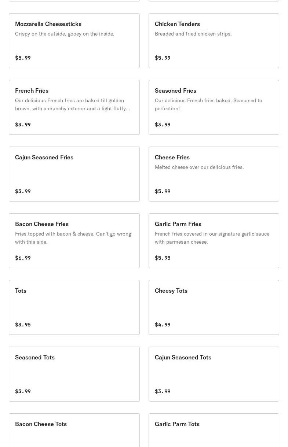Click the "Breaded and fried chicken strips" description

193,34
